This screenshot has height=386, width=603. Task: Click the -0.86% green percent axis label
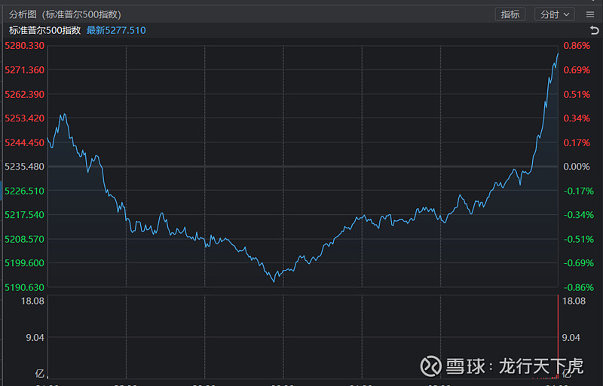point(577,287)
